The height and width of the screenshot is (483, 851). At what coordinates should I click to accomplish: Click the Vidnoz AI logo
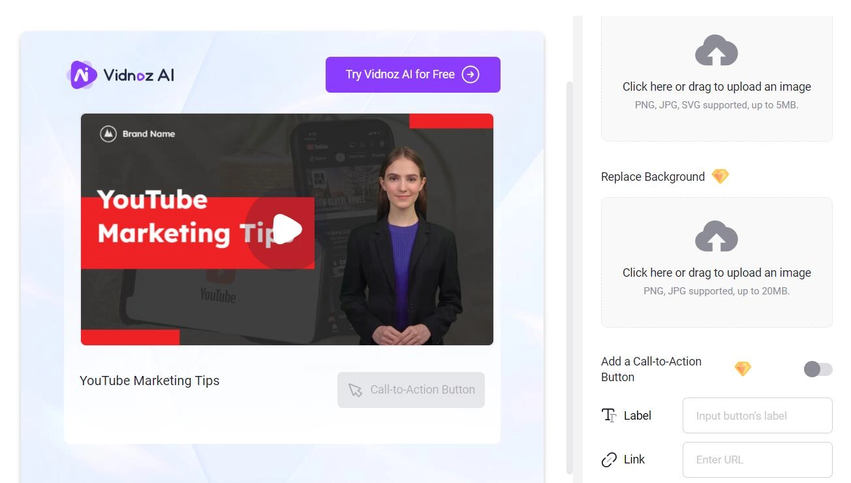(x=121, y=74)
